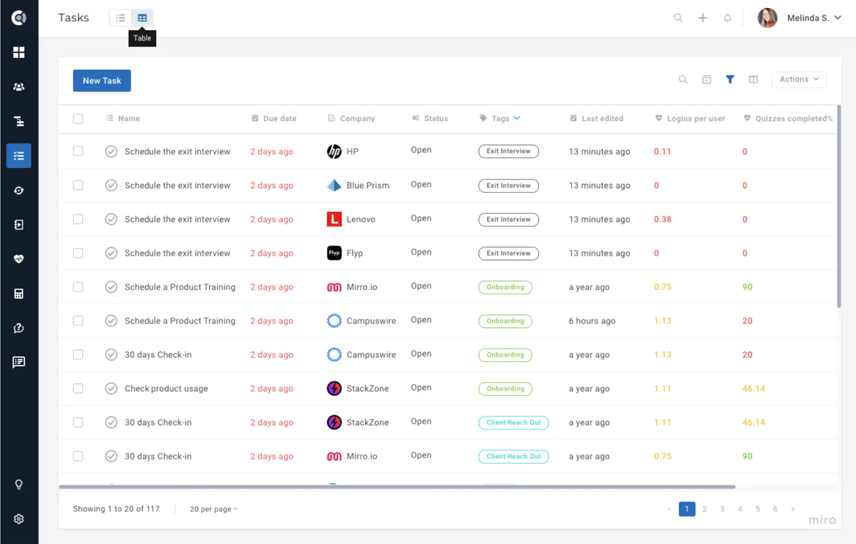Image resolution: width=856 pixels, height=544 pixels.
Task: Go to page 6
Action: tap(775, 509)
